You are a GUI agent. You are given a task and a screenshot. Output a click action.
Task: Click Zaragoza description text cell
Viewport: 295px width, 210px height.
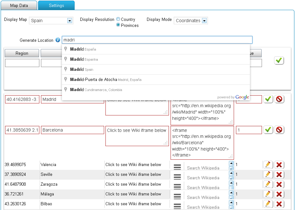pos(133,184)
